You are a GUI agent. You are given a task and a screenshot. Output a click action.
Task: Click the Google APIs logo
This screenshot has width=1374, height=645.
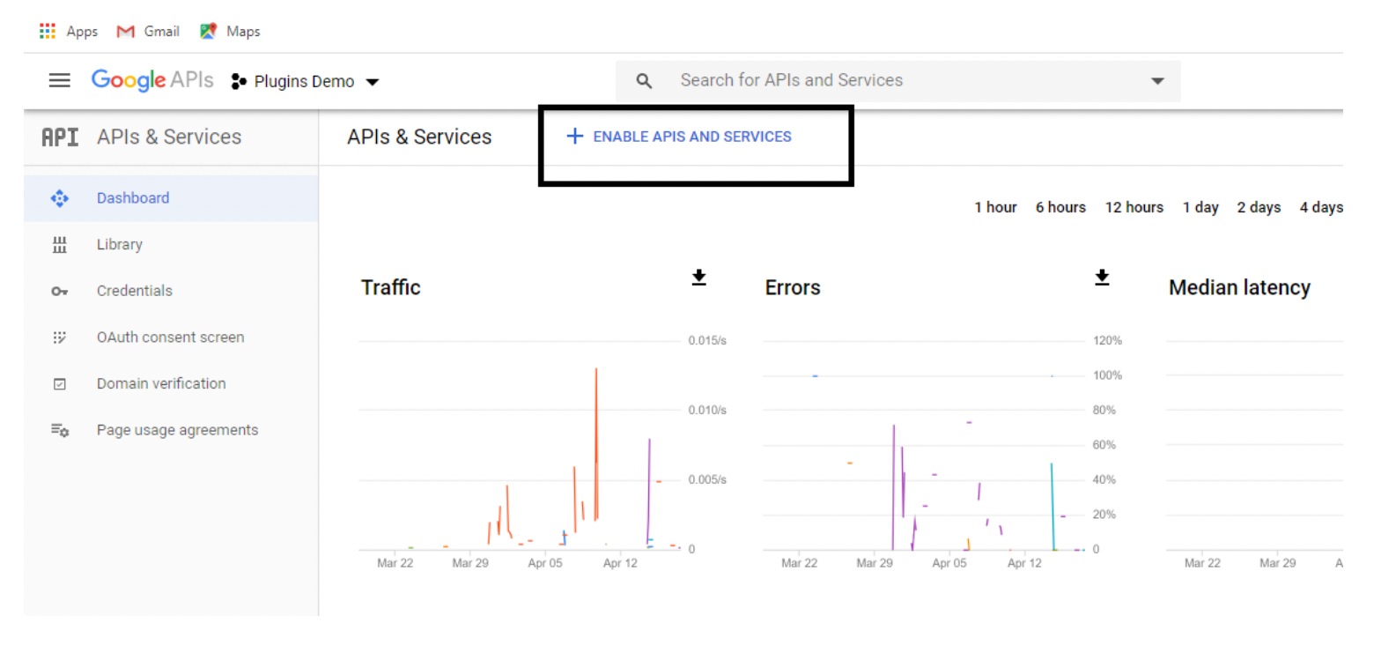(151, 80)
